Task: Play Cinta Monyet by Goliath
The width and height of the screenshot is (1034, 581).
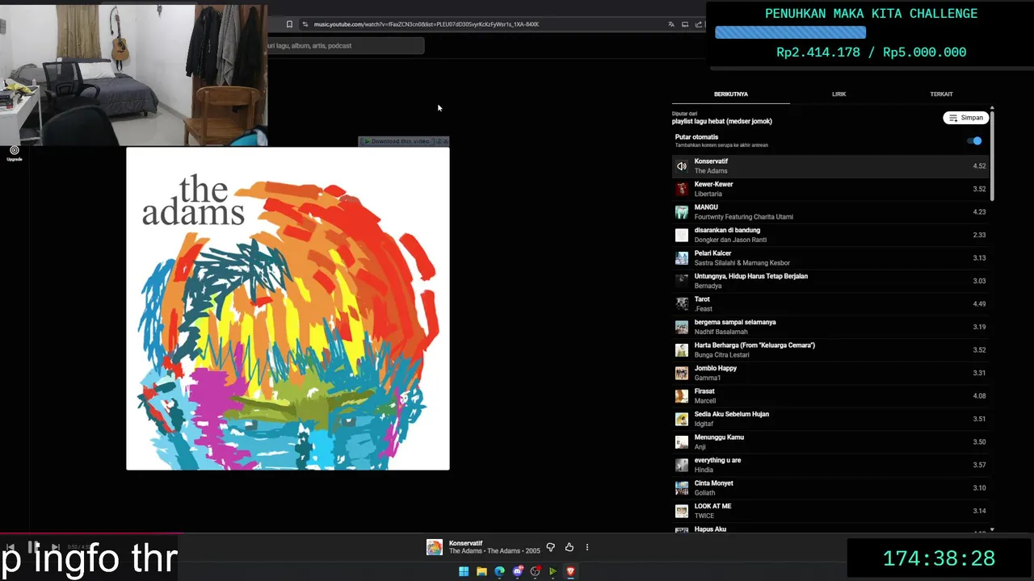Action: point(832,488)
